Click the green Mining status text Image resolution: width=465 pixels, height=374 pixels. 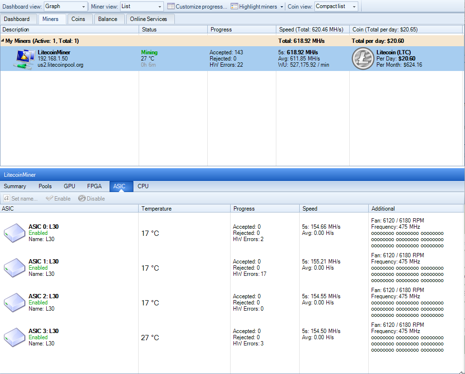tap(149, 52)
